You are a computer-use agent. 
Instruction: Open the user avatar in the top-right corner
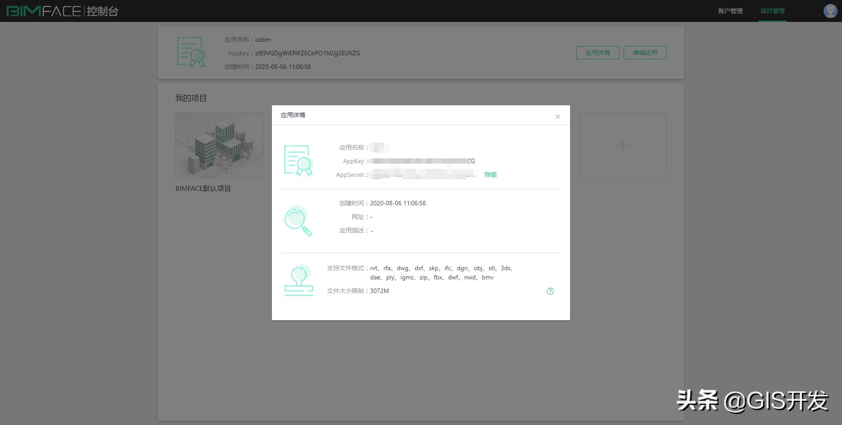coord(830,11)
